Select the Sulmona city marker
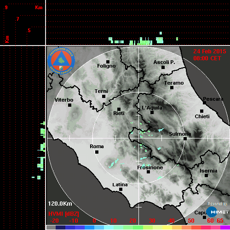 (x=185, y=139)
